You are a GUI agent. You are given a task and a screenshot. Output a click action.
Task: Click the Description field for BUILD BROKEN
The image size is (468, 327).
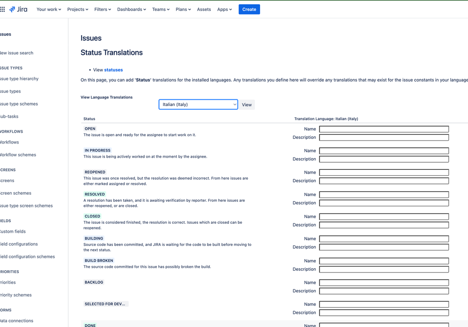click(x=384, y=269)
